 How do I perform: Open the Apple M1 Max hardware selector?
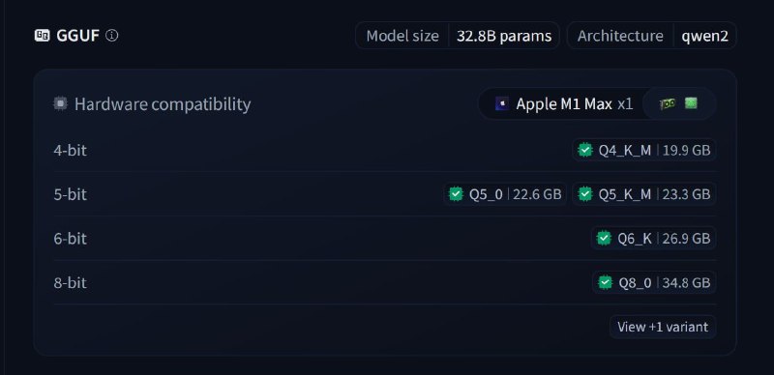pyautogui.click(x=564, y=103)
